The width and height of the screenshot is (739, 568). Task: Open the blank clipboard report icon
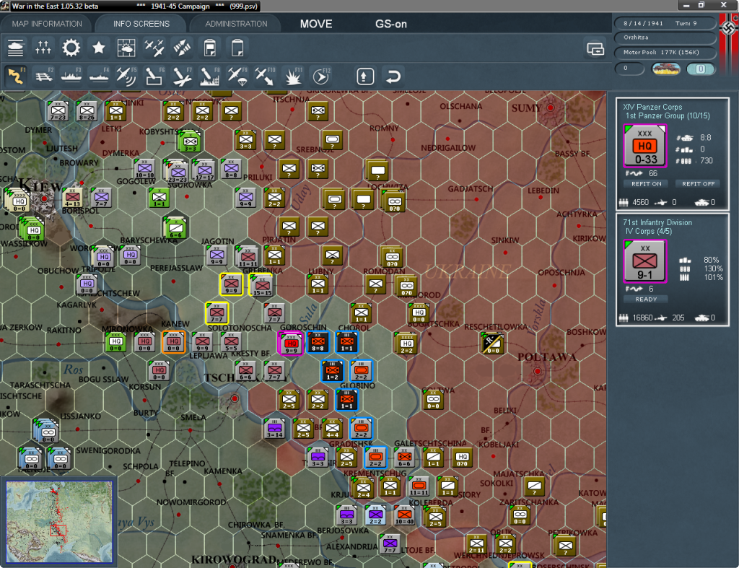(x=237, y=48)
